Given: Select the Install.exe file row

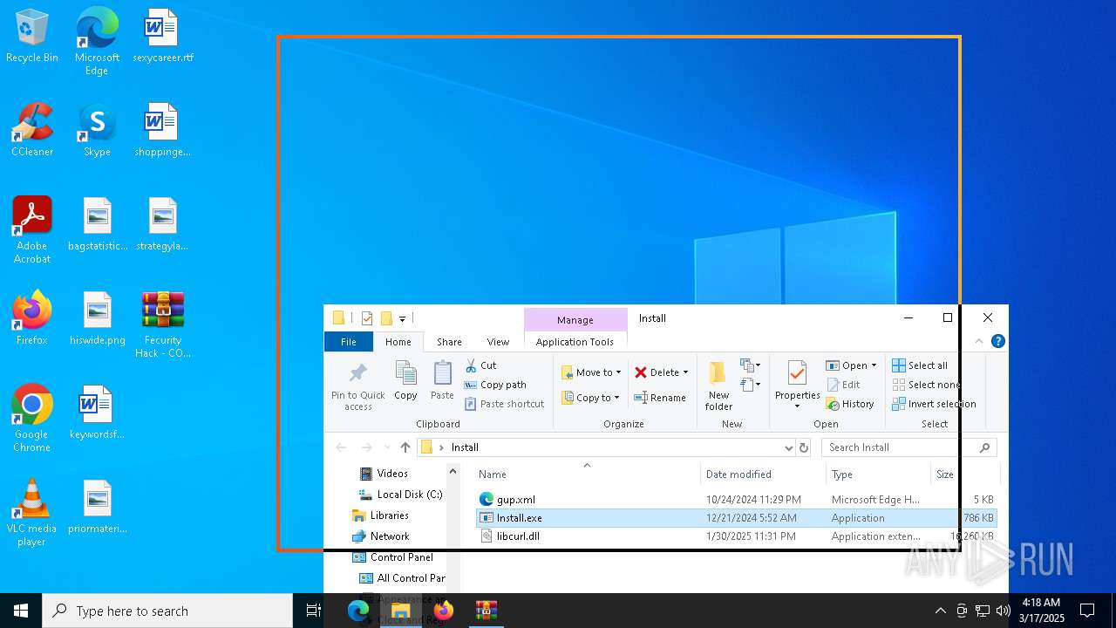Looking at the screenshot, I should (736, 518).
